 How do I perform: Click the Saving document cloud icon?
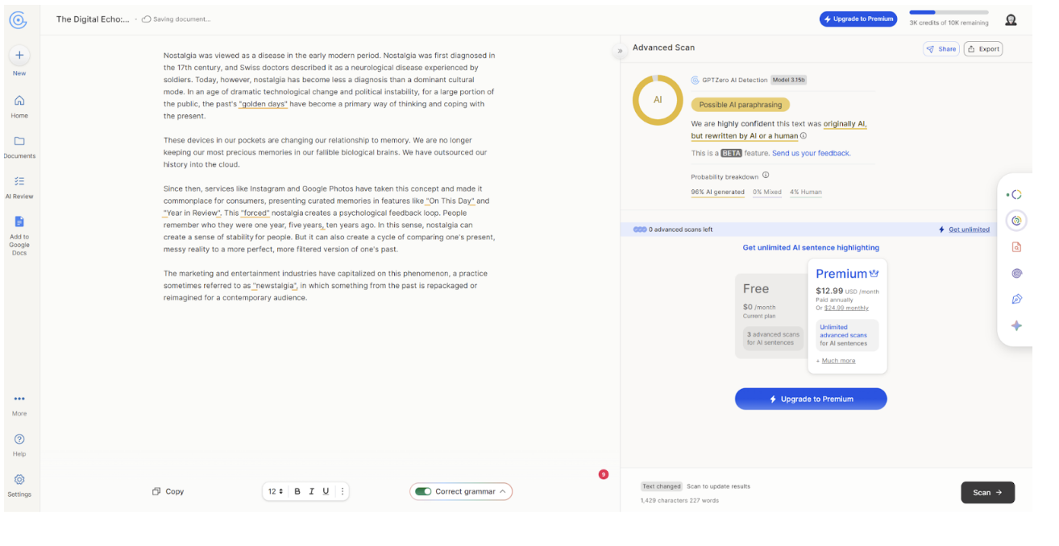coord(146,19)
